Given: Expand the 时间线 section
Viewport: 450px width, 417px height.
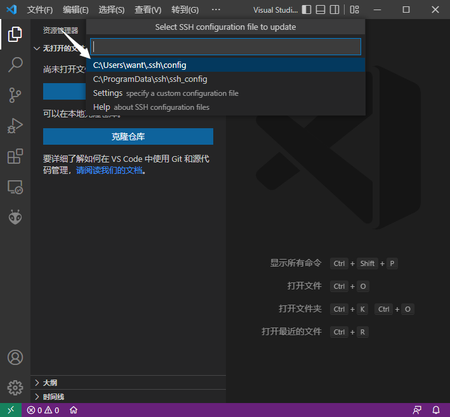Looking at the screenshot, I should [128, 397].
